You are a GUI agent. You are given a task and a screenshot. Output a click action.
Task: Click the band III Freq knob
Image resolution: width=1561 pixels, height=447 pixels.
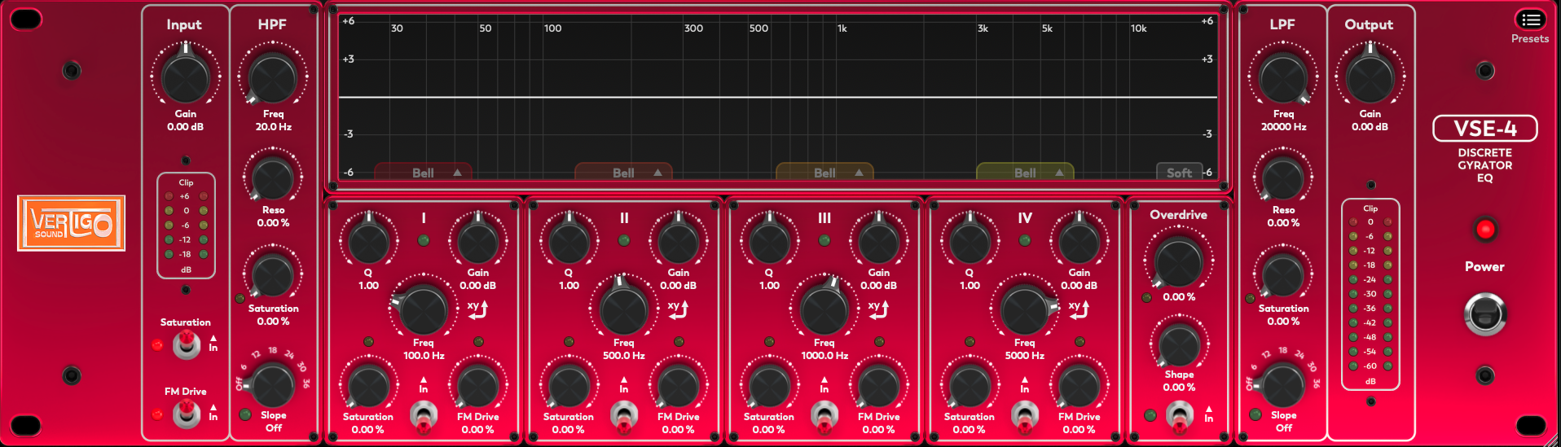(x=824, y=310)
